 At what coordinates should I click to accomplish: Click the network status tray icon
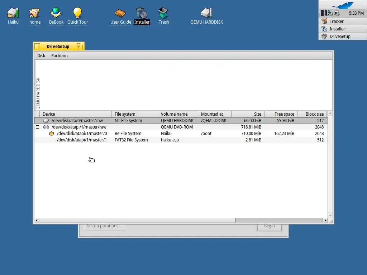point(330,13)
